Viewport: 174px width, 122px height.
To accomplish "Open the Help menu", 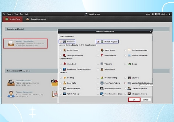I will (x=27, y=14).
